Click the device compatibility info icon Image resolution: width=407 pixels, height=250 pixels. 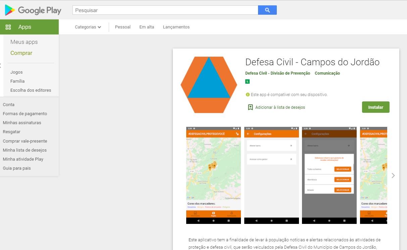248,95
